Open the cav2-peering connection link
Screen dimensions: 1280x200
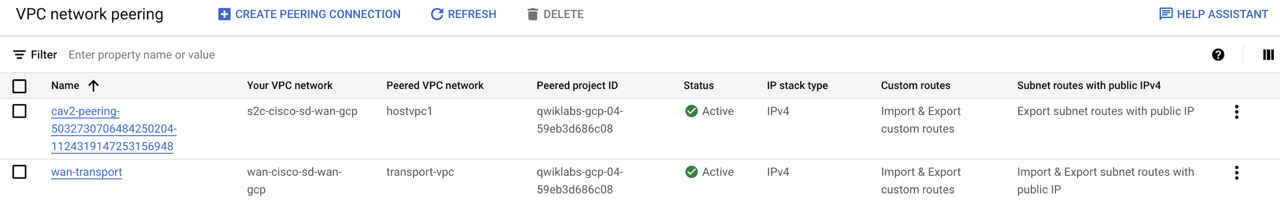coord(114,129)
